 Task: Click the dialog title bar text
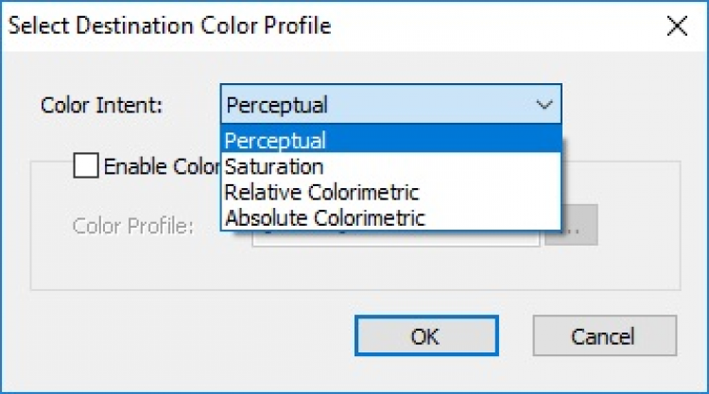pos(170,26)
